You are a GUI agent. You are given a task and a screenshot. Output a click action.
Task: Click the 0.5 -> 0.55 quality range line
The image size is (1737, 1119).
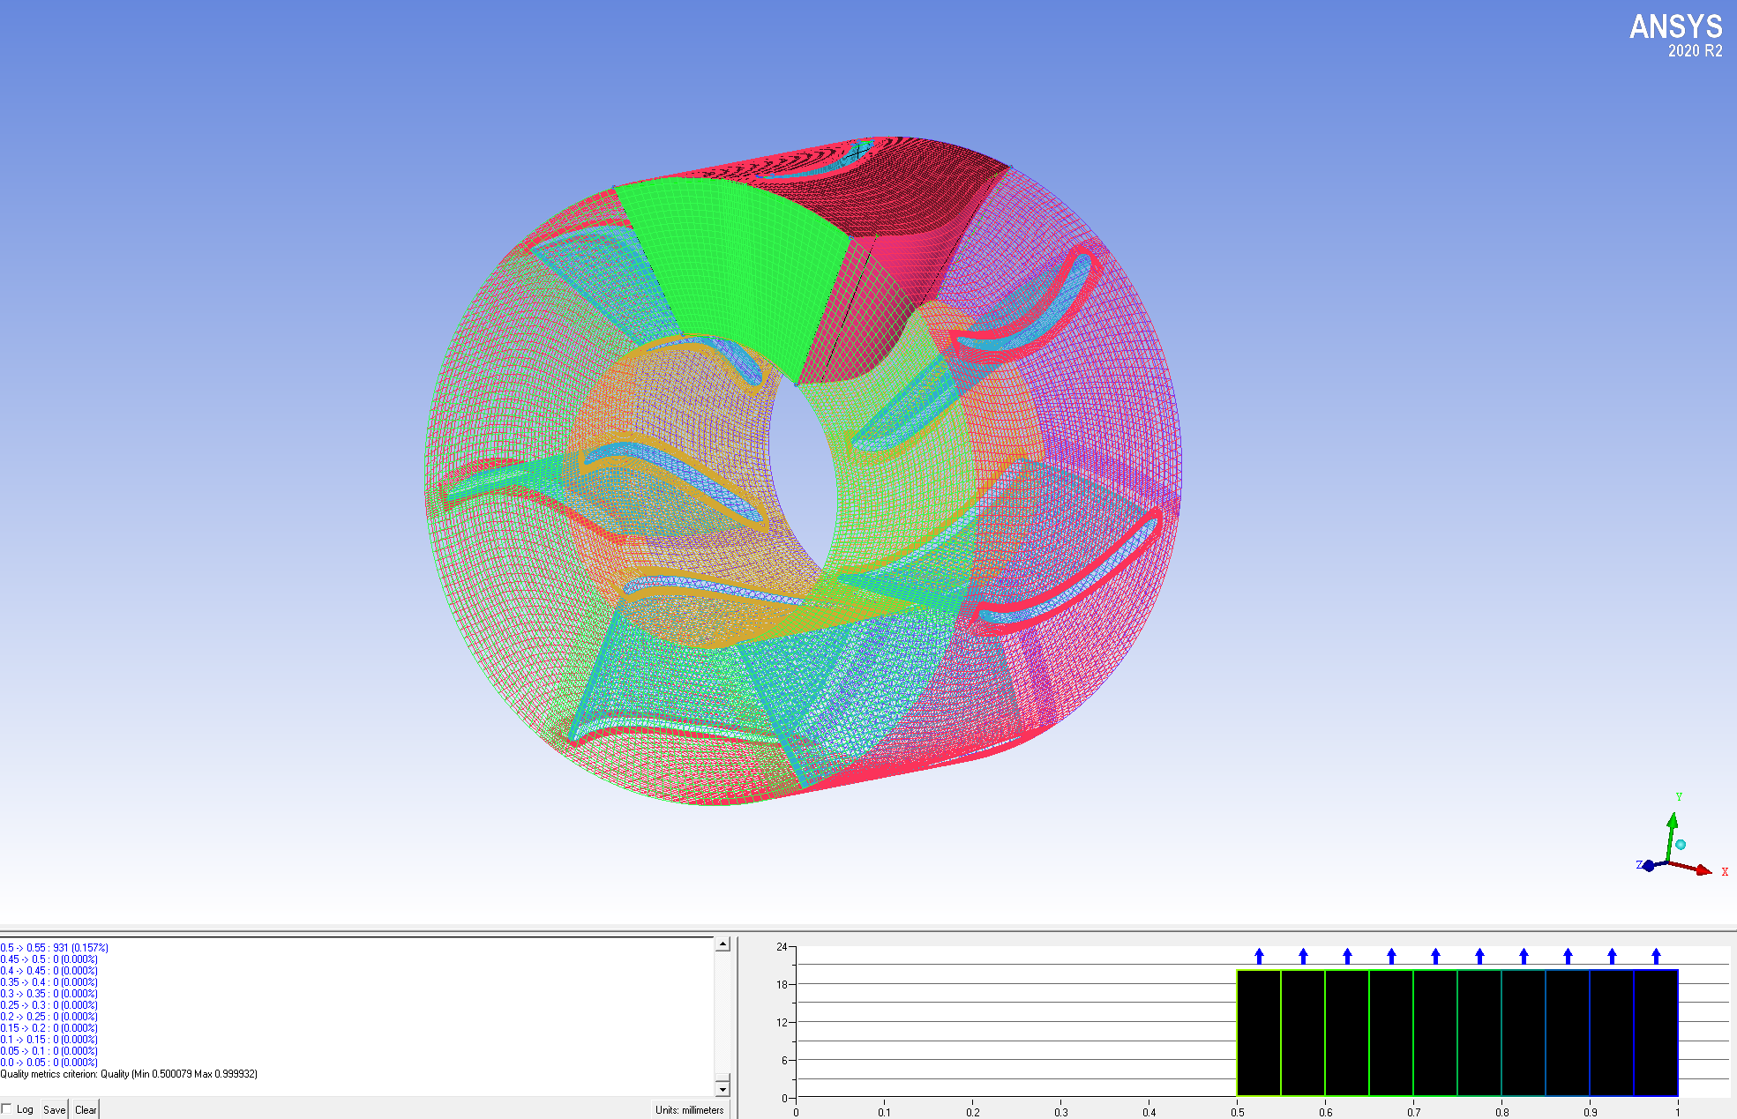point(55,948)
